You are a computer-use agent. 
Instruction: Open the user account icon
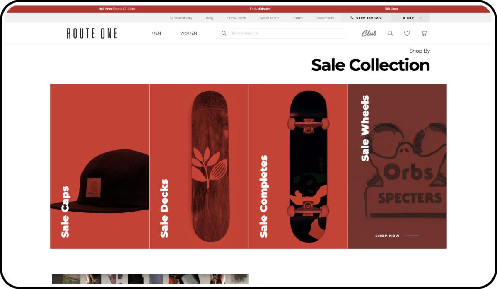click(390, 34)
